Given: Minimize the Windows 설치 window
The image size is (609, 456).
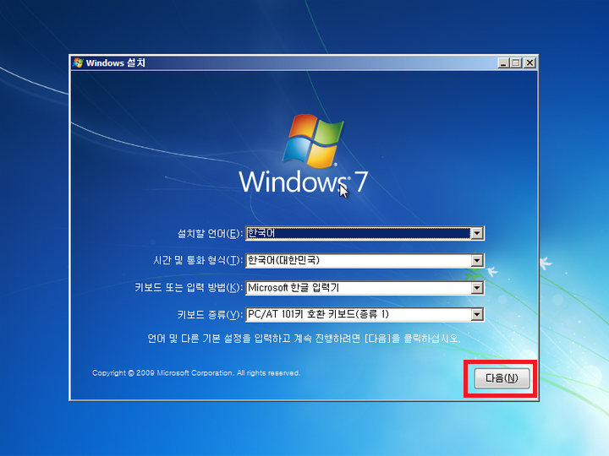Looking at the screenshot, I should 503,62.
